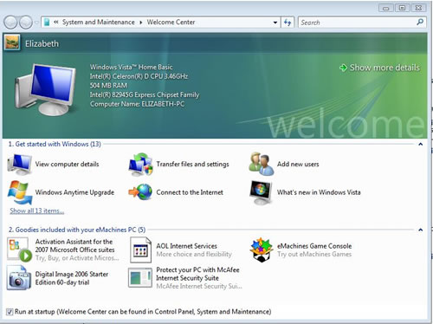Click Elizabeth's user account picture
Image resolution: width=433 pixels, height=324 pixels.
click(x=12, y=43)
